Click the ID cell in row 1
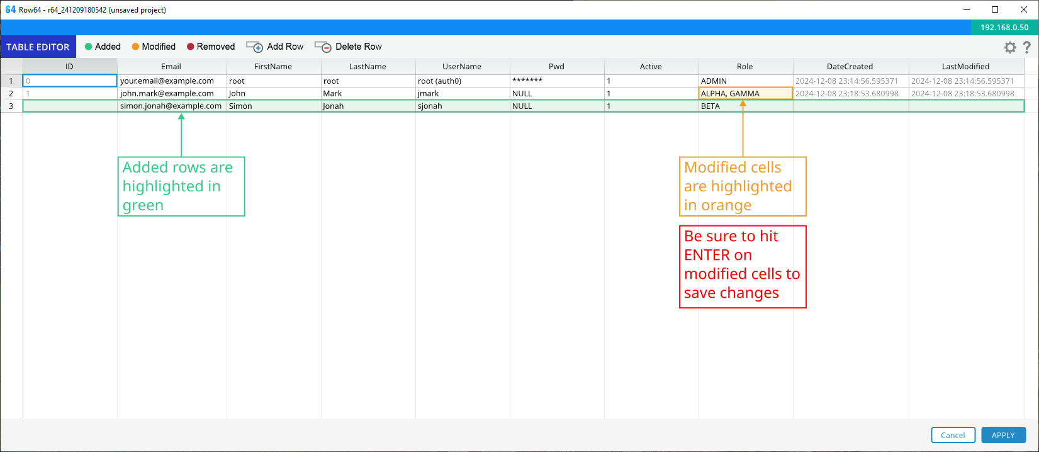 coord(70,81)
